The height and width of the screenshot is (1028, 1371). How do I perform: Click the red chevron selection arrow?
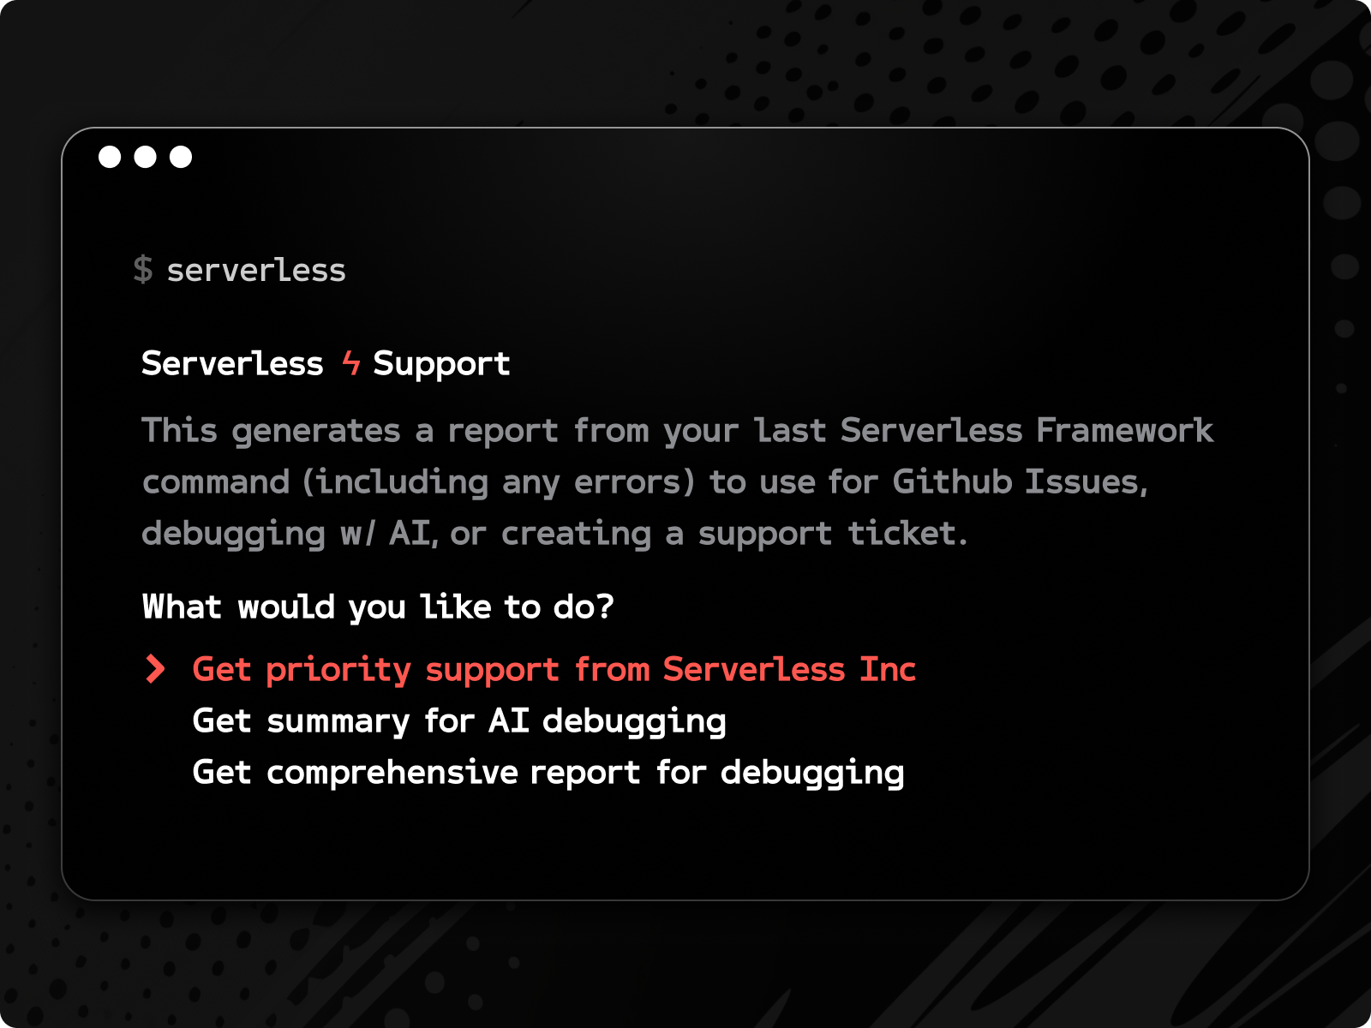[155, 669]
